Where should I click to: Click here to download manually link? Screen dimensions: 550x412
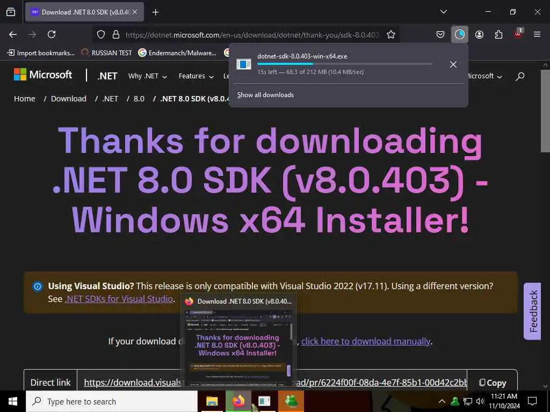point(366,341)
